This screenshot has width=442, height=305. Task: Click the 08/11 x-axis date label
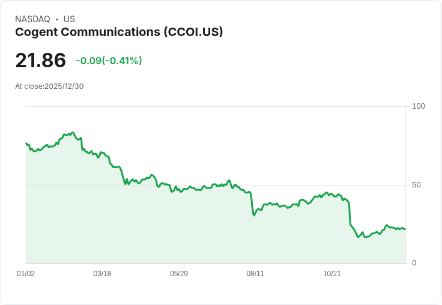pyautogui.click(x=255, y=273)
